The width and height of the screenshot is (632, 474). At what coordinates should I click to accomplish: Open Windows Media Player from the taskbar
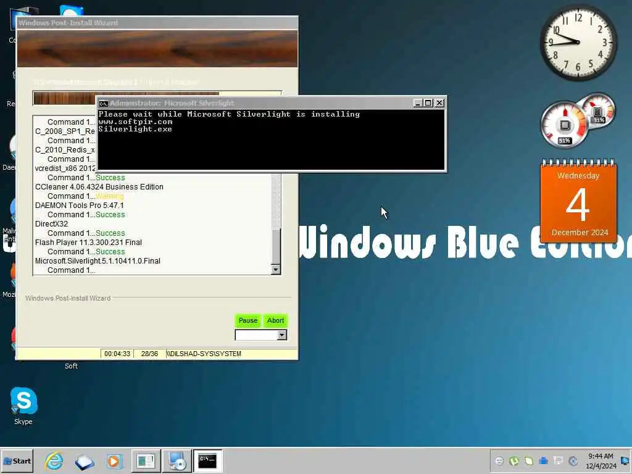(114, 461)
